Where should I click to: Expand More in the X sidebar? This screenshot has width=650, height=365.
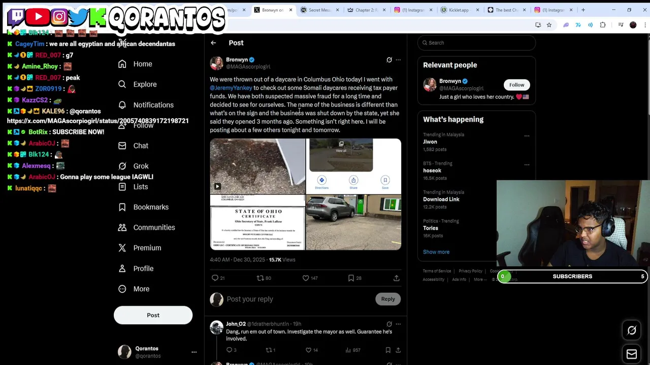[x=134, y=289]
